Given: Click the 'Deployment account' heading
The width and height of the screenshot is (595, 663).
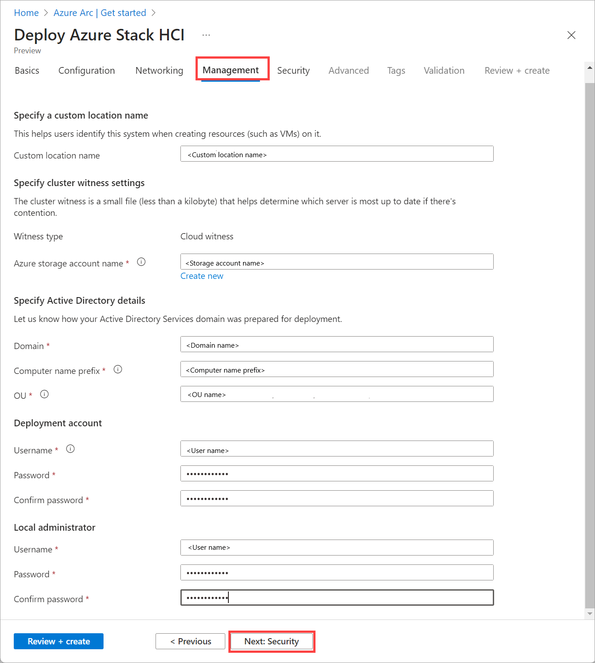Looking at the screenshot, I should coord(58,423).
